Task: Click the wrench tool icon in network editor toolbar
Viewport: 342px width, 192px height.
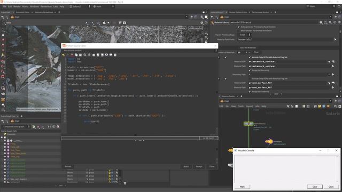Action: pos(288,106)
